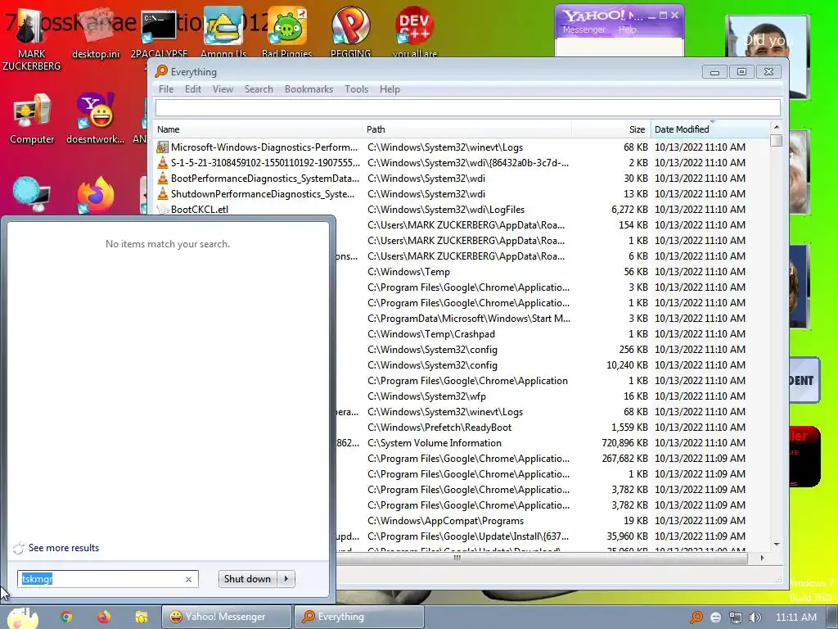Viewport: 838px width, 629px height.
Task: Open the View menu in Everything
Action: pos(223,89)
